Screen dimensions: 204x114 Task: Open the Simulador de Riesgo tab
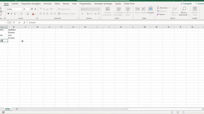tap(103, 3)
